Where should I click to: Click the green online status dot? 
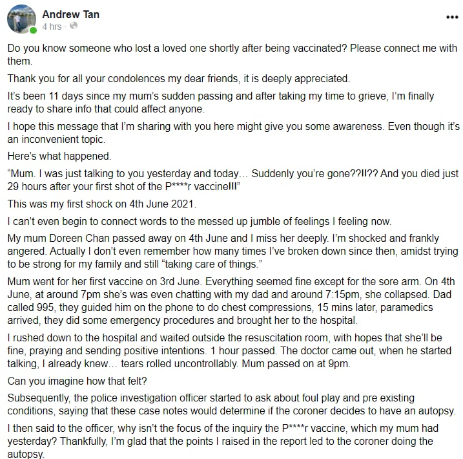click(x=34, y=30)
